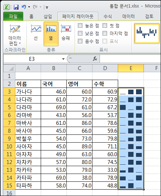Switch to the 검토 tab
This screenshot has width=161, height=196.
(x=149, y=16)
